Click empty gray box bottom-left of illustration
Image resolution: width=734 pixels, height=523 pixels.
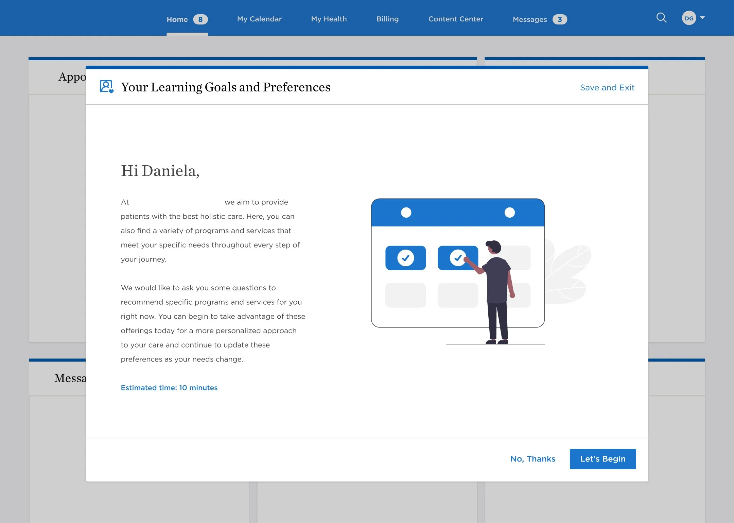(405, 295)
